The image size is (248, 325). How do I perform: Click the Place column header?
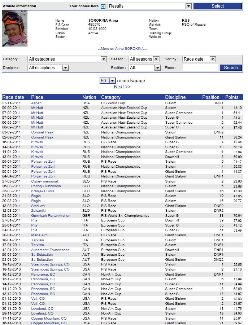click(x=37, y=97)
